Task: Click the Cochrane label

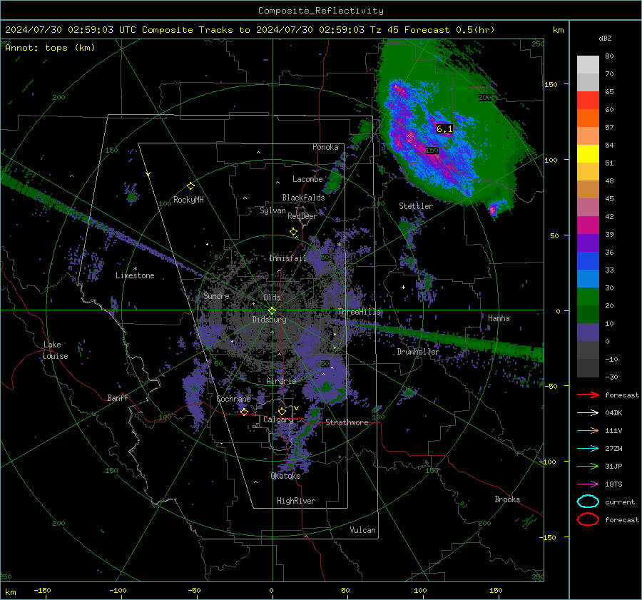Action: click(x=233, y=399)
